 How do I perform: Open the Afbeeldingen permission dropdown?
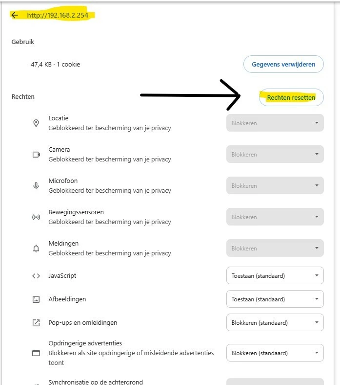point(275,299)
